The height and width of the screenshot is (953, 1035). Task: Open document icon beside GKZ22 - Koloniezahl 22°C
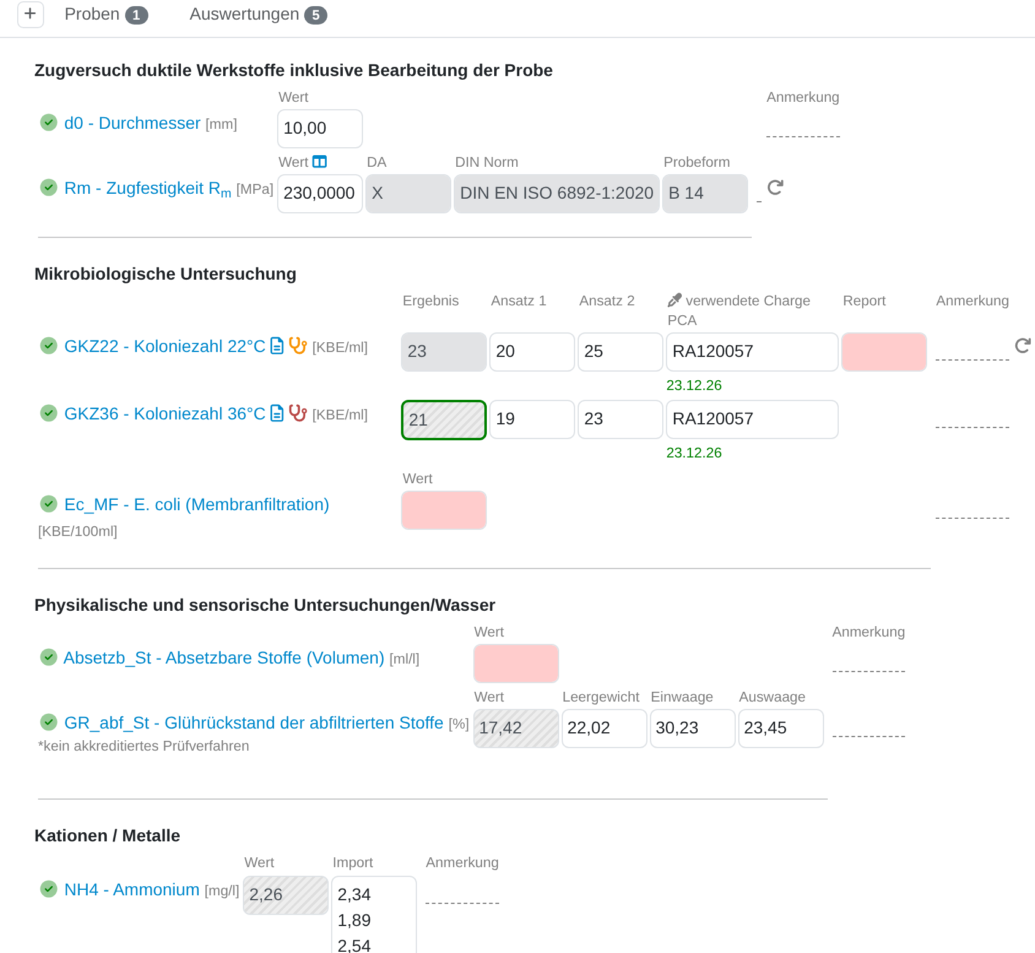pyautogui.click(x=277, y=346)
